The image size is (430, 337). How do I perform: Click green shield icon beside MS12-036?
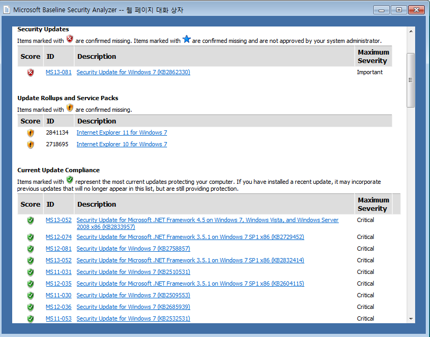click(x=30, y=307)
